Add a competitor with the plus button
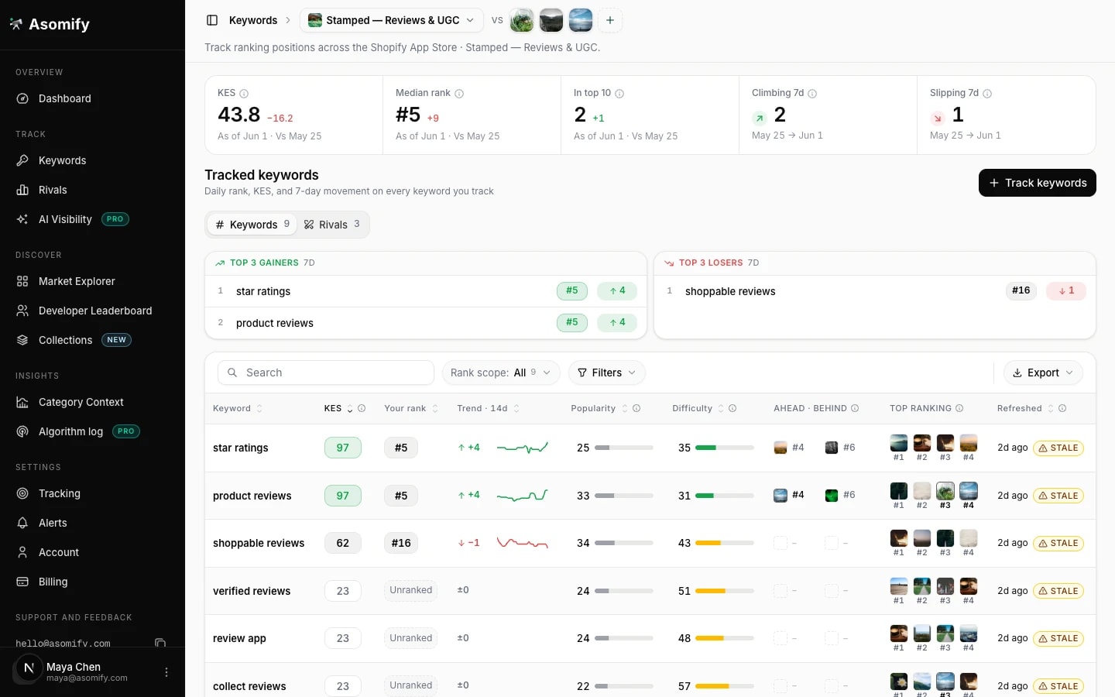 (610, 20)
